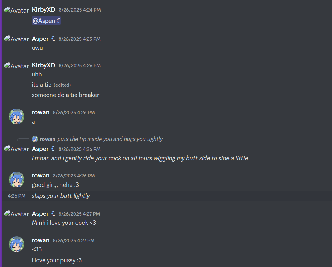
Task: Click rowan's mini avatar in the reply preview
Action: [35, 139]
